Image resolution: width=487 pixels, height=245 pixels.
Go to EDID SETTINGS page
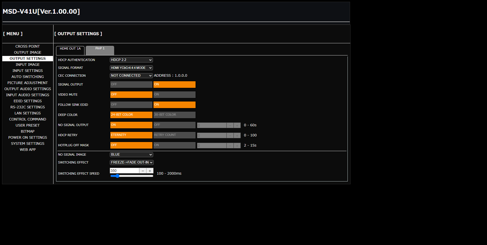coord(27,101)
